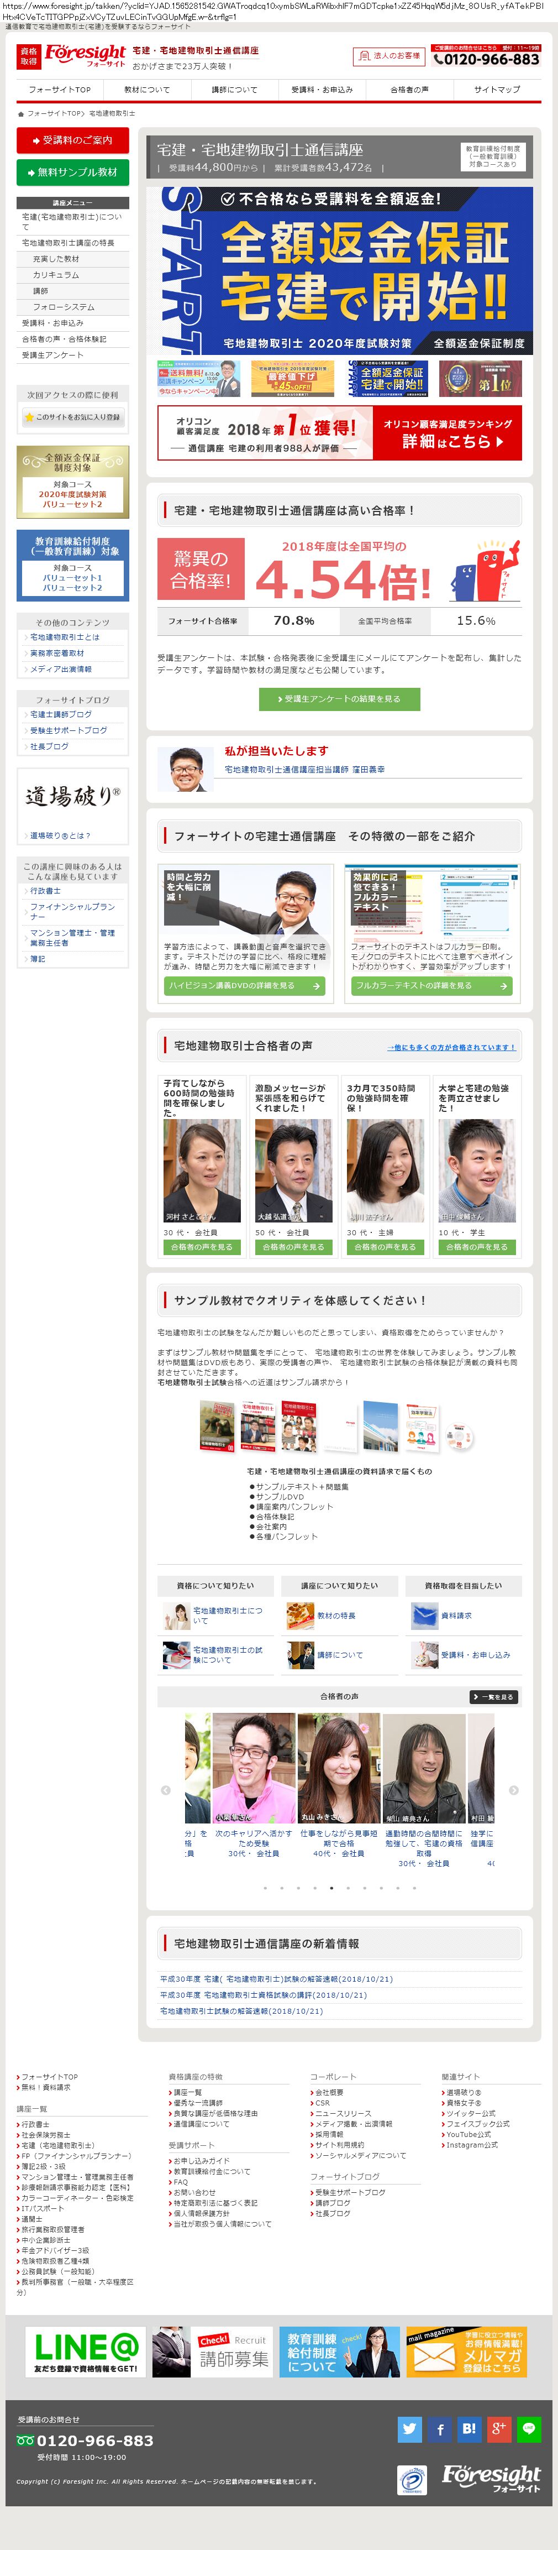Click the home icon in the breadcrumb
Viewport: 558px width, 2550px height.
point(21,114)
